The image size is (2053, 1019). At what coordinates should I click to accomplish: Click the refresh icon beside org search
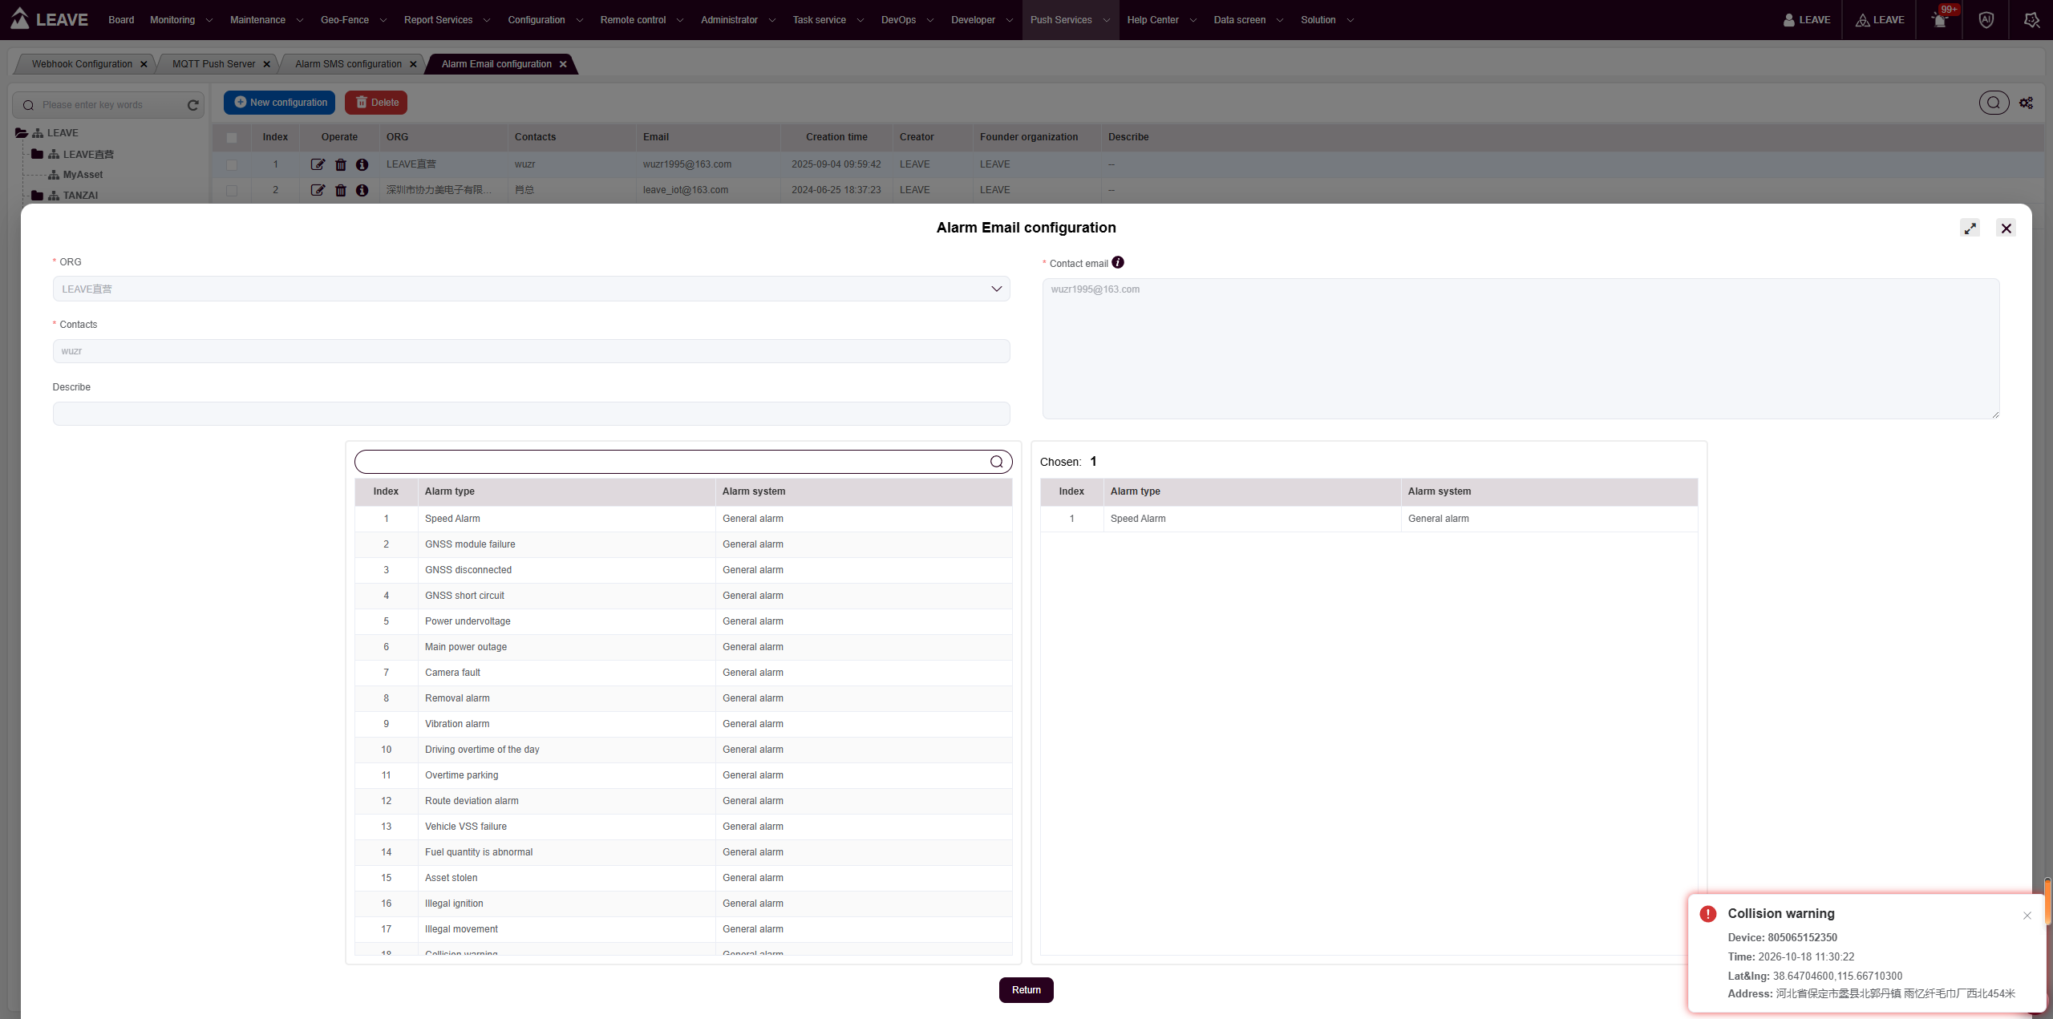click(192, 105)
